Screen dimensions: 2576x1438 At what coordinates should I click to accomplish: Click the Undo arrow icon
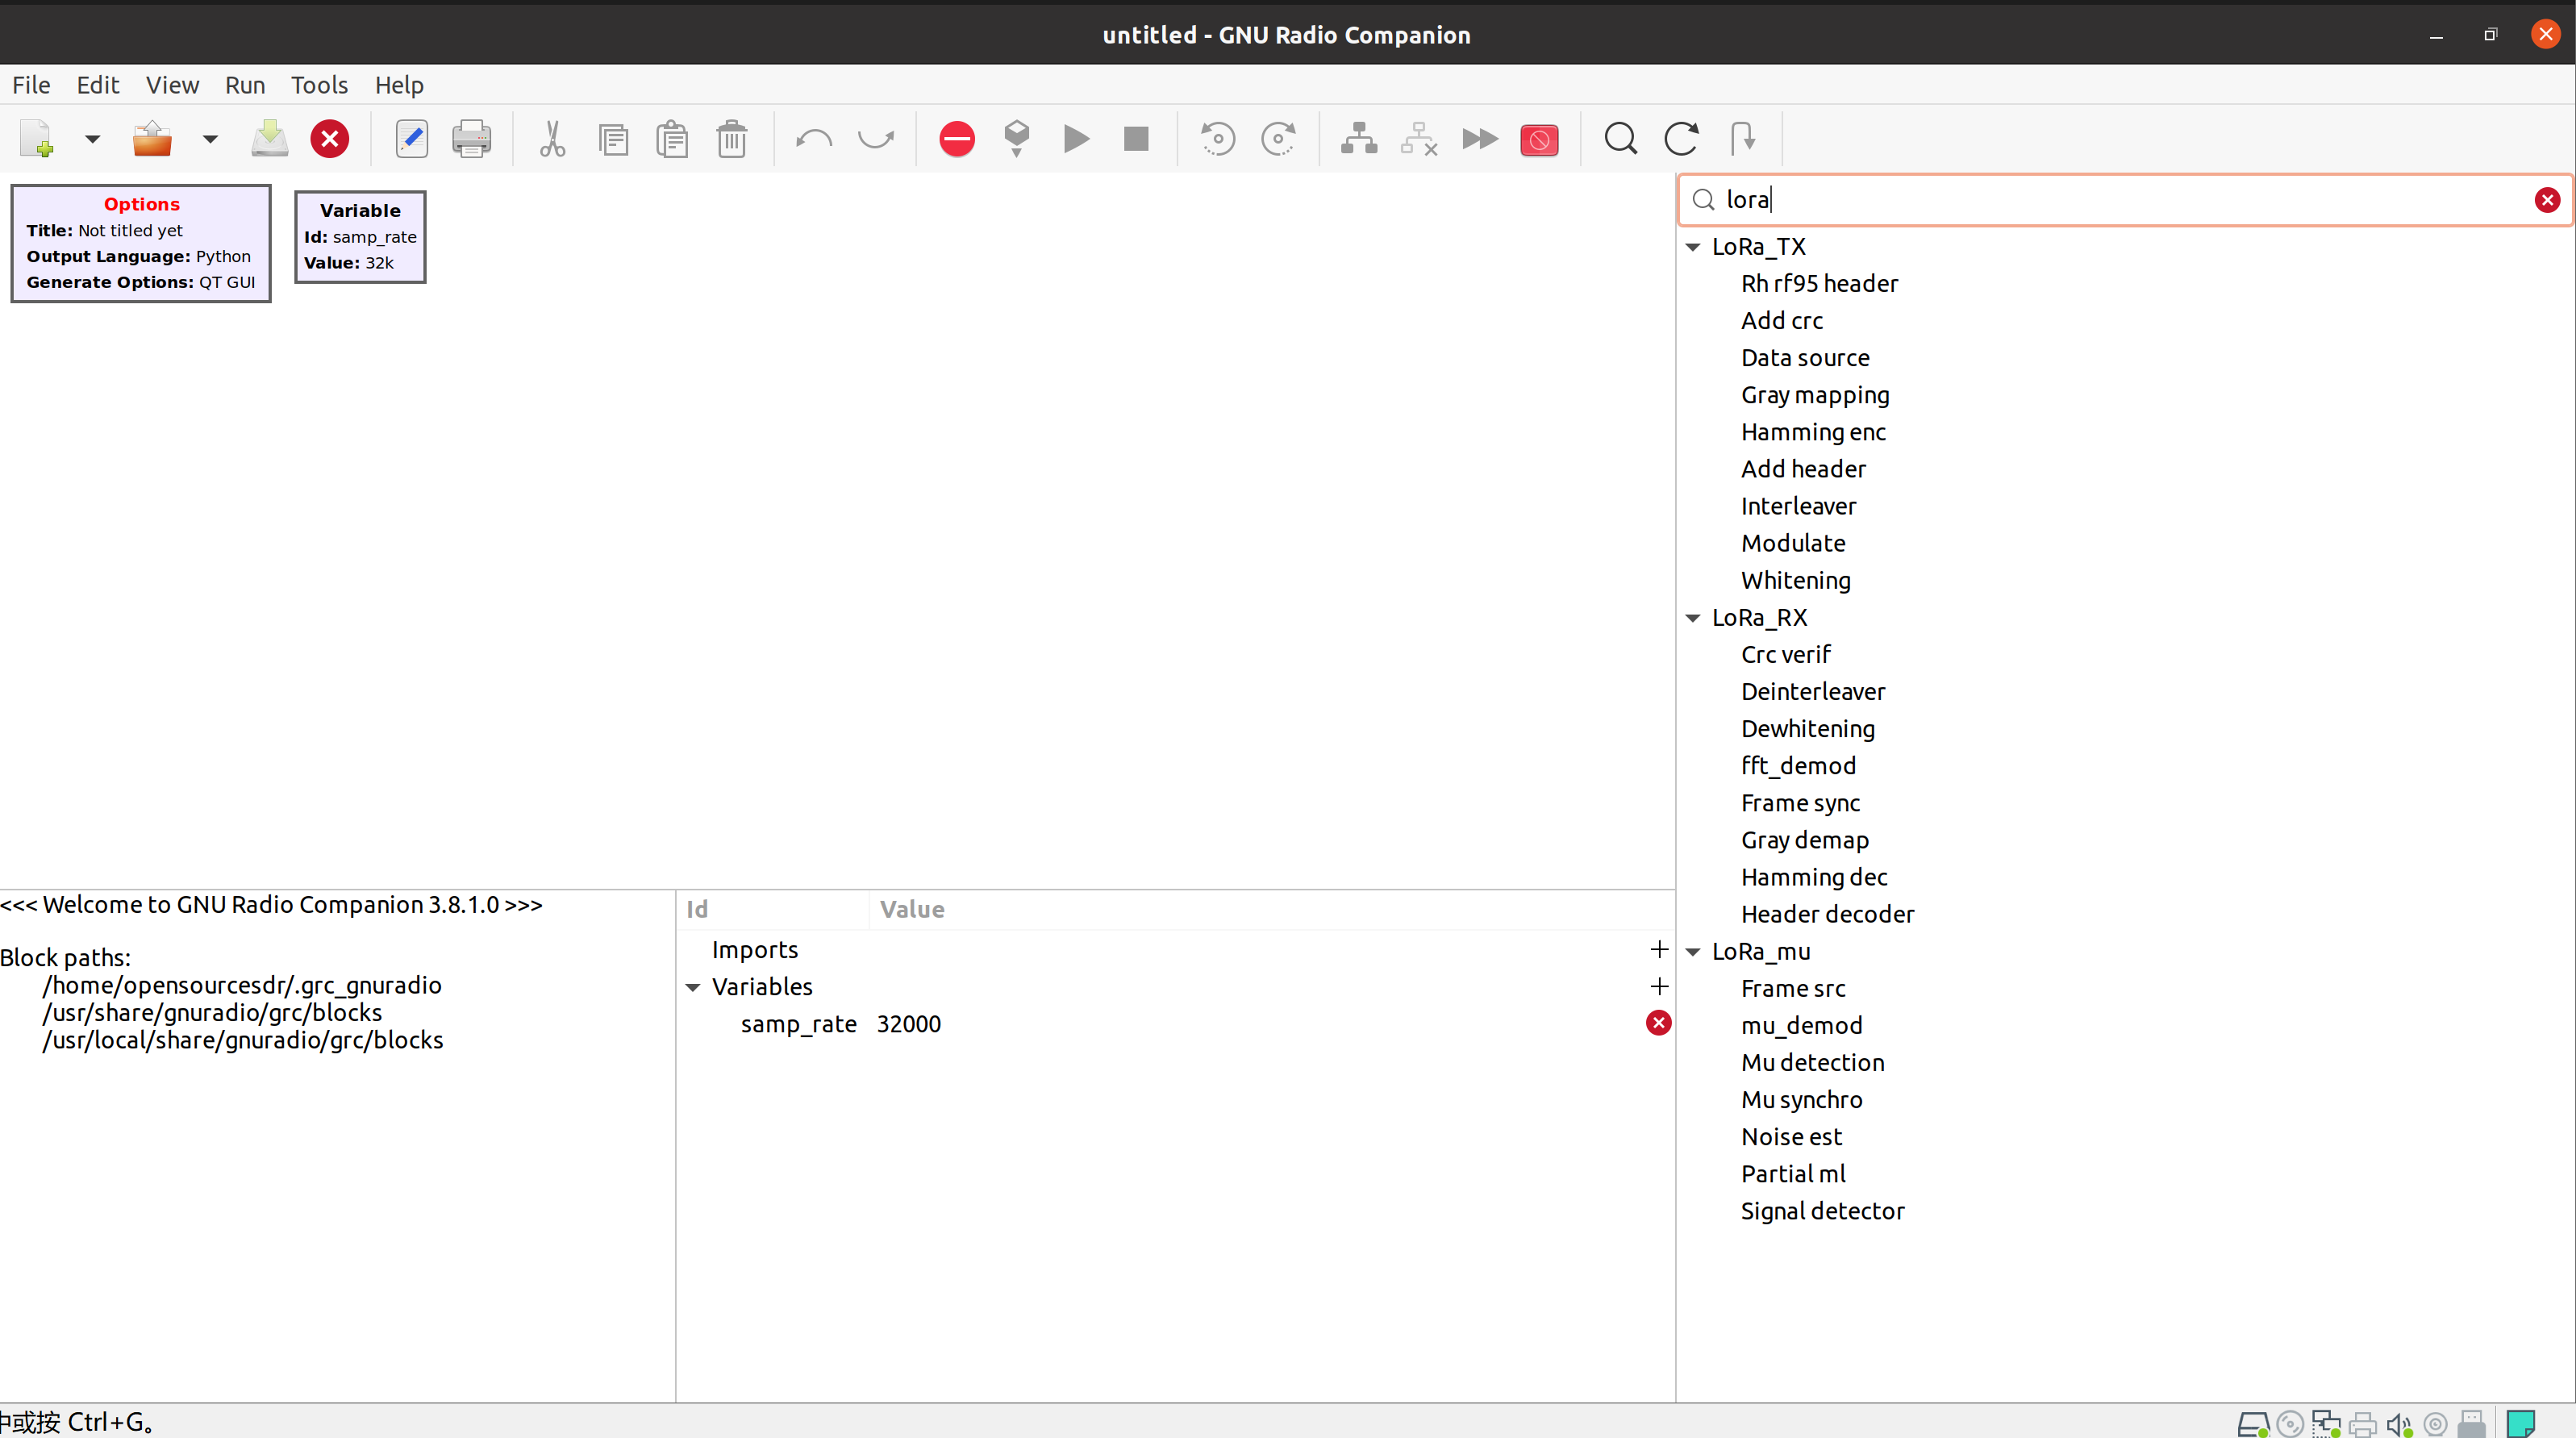(x=814, y=139)
